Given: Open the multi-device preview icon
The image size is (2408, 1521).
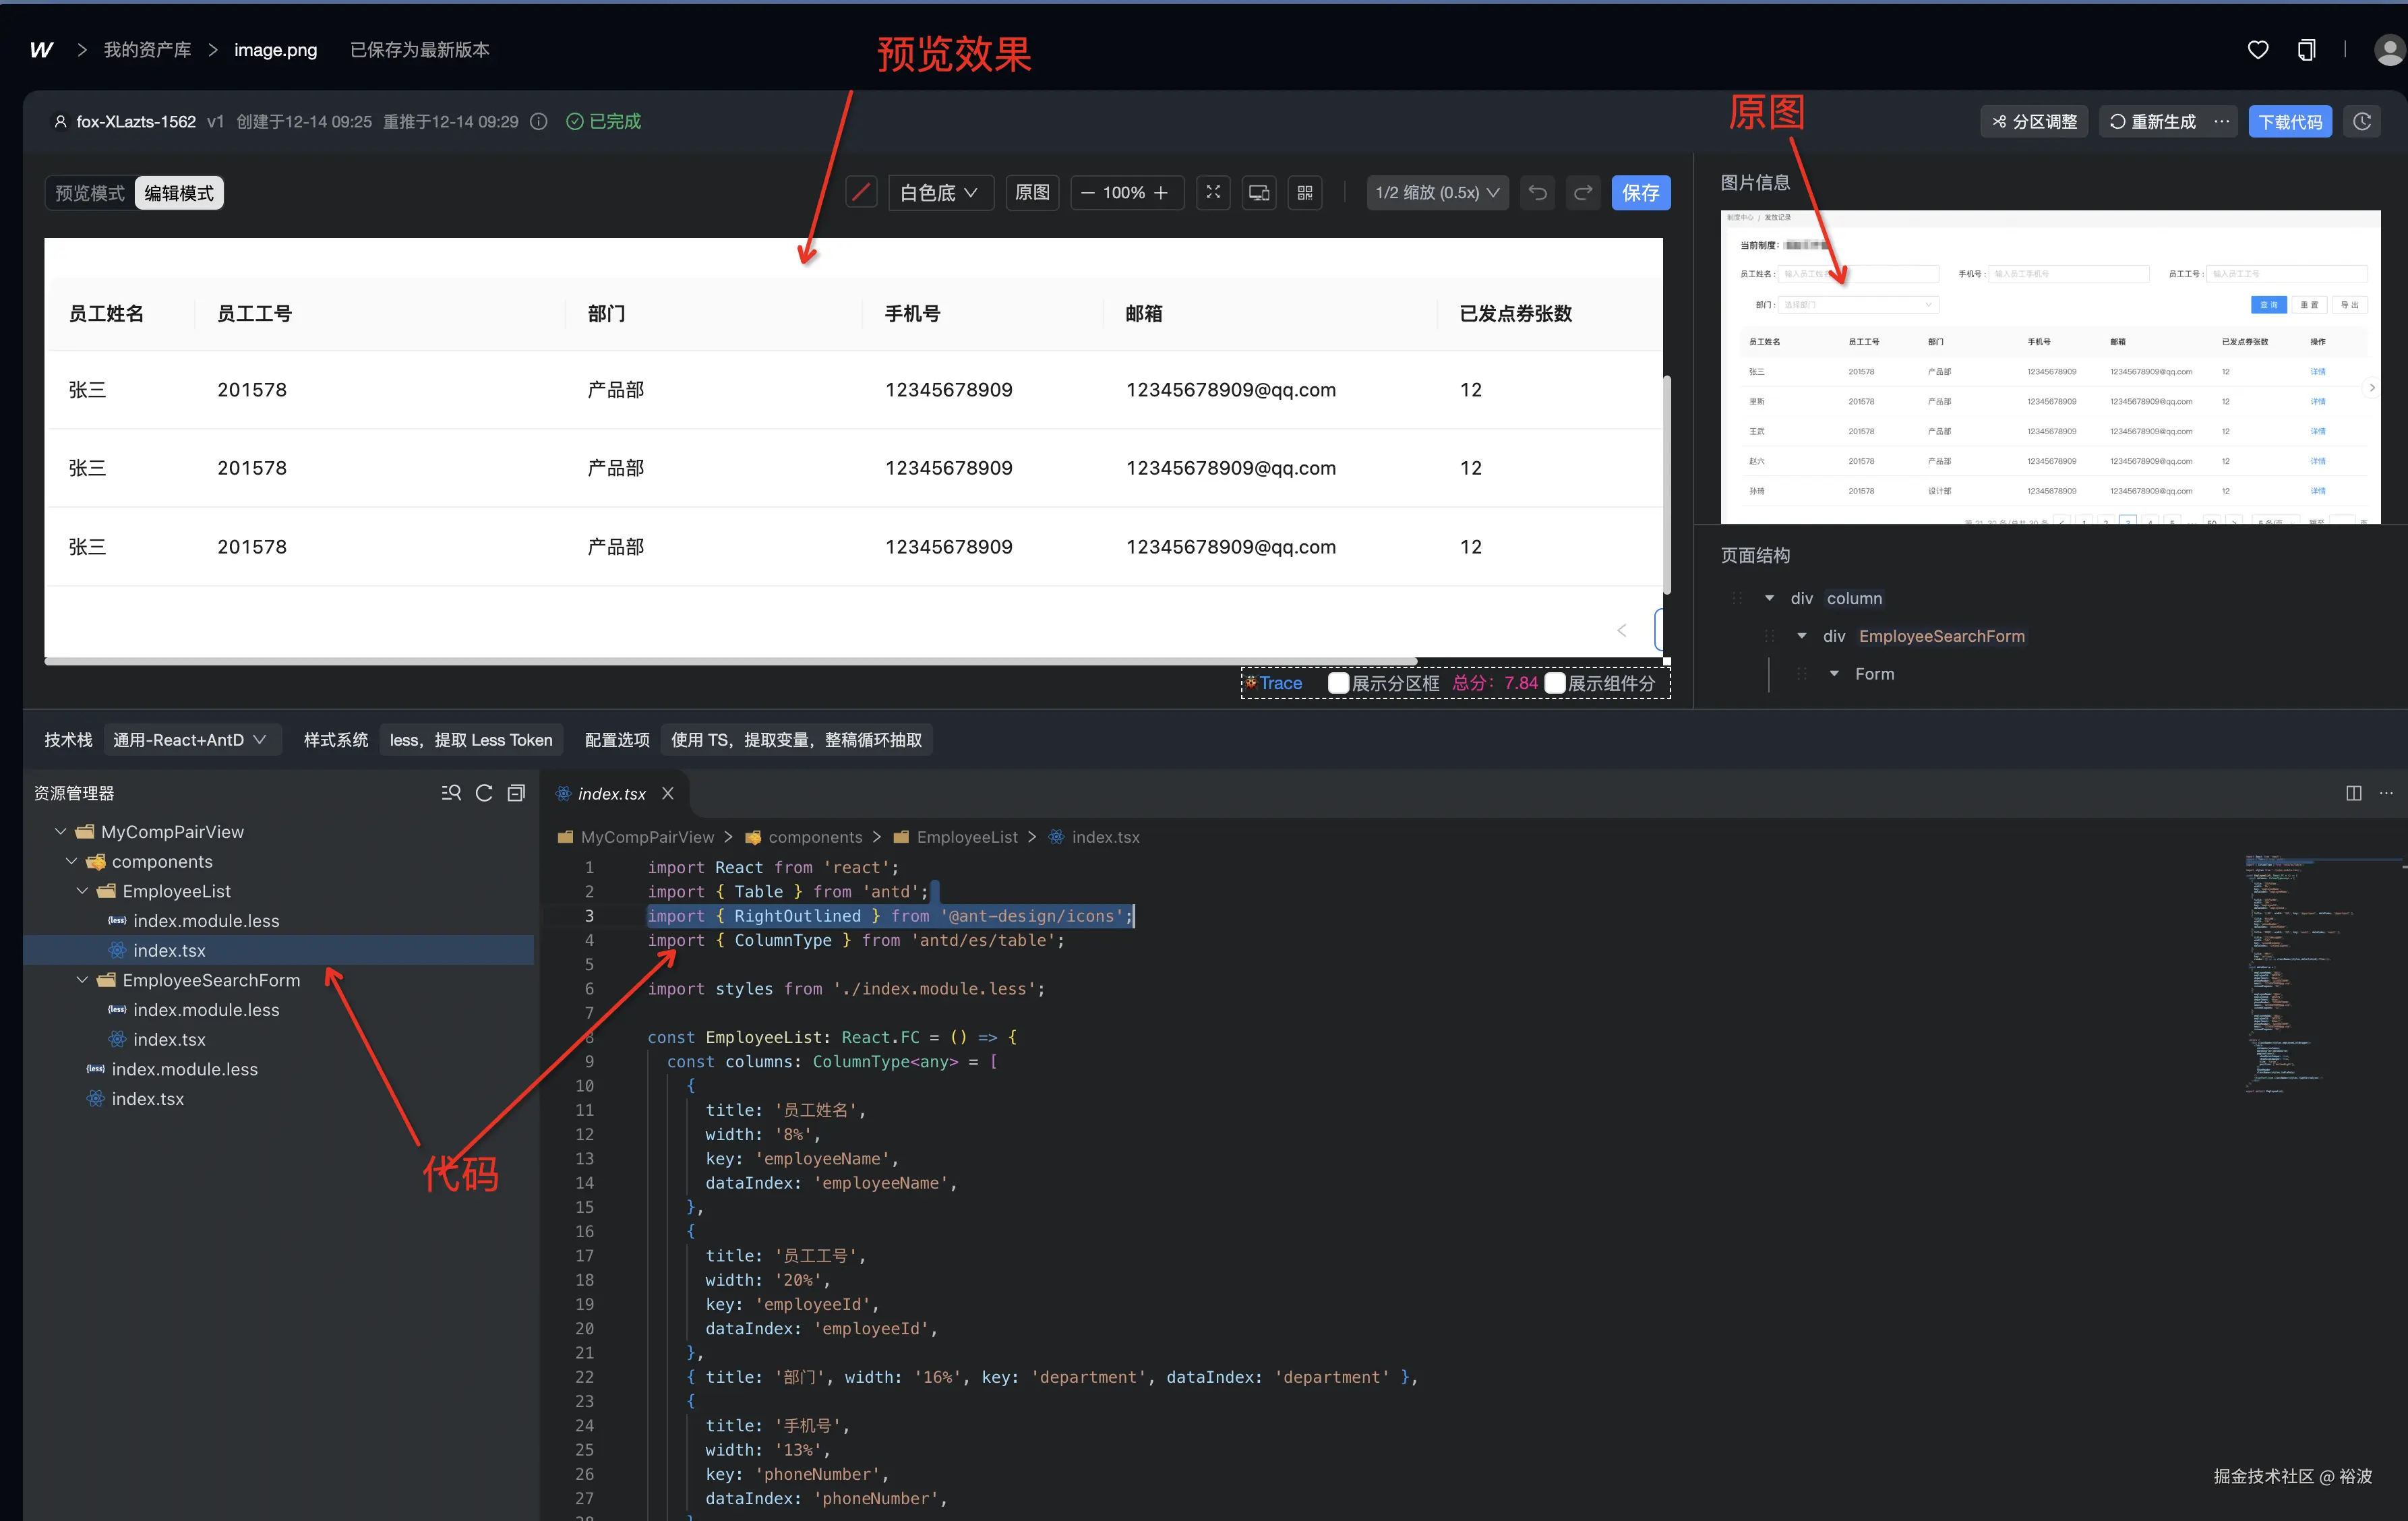Looking at the screenshot, I should tap(1259, 192).
